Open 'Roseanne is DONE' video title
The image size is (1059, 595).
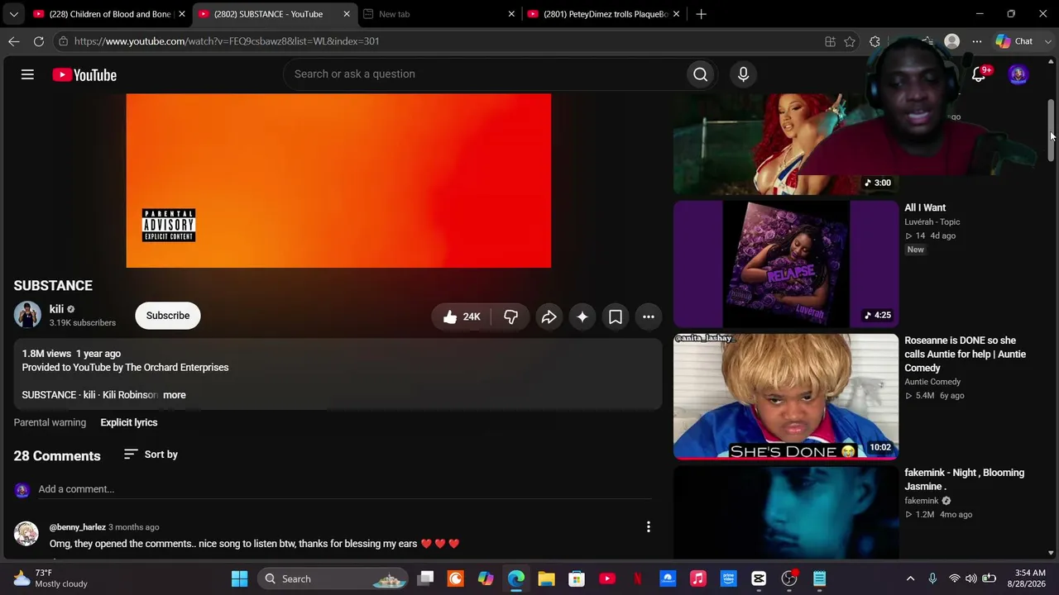(x=966, y=354)
